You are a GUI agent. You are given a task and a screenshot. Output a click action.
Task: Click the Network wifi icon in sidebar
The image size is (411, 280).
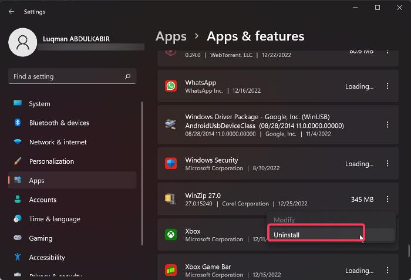[x=18, y=141]
